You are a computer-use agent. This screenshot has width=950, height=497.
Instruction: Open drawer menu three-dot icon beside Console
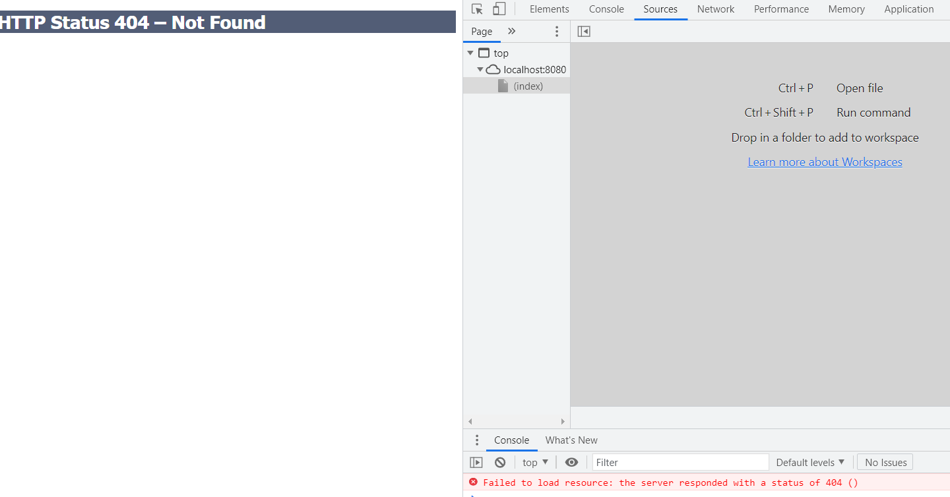pos(477,440)
